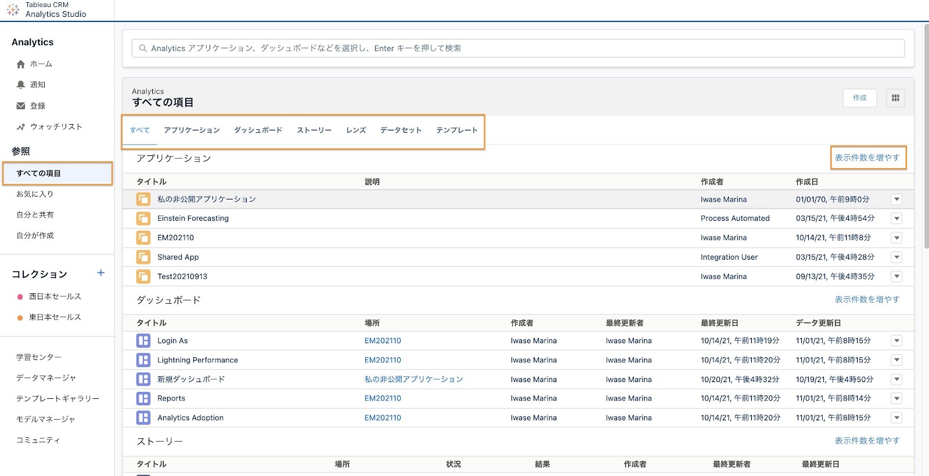
Task: Click dashboard icon for 新規ダッシュボード
Action: [x=143, y=379]
